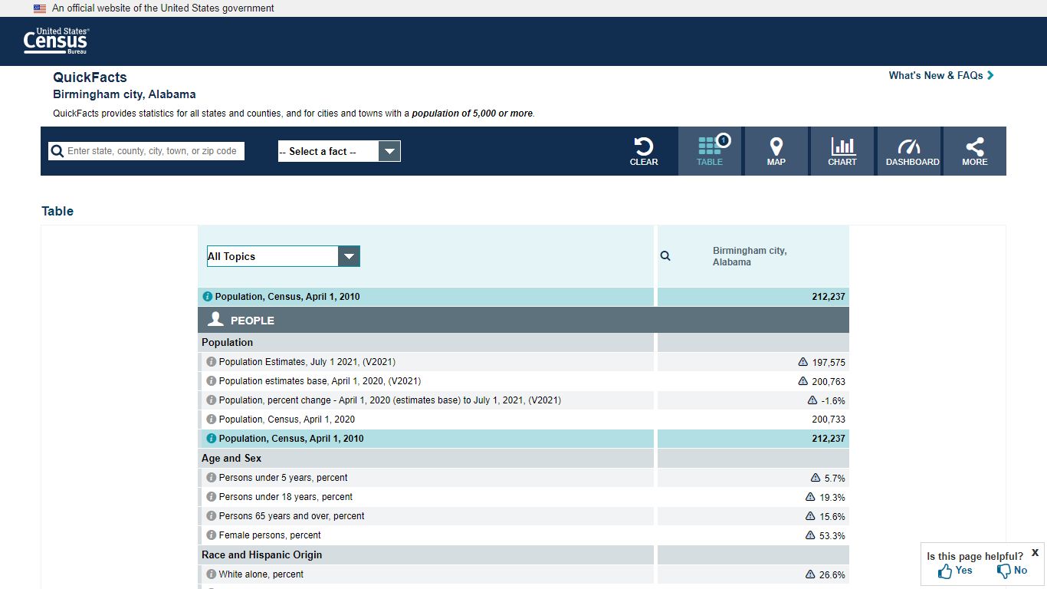Screen dimensions: 1047x589
Task: Switch to the TABLE view
Action: click(710, 151)
